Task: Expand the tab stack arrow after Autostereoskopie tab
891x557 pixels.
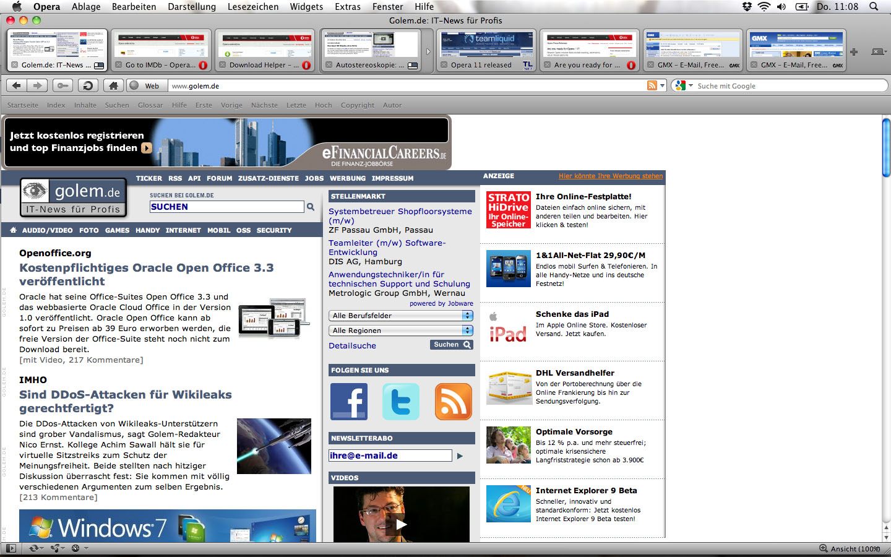Action: coord(428,51)
